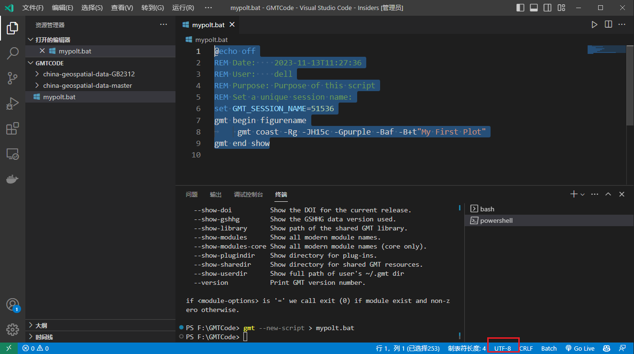Open the Selection menu
Viewport: 634px width, 354px height.
[92, 8]
